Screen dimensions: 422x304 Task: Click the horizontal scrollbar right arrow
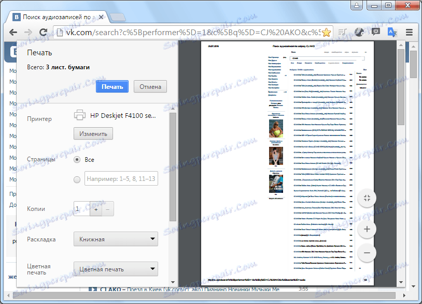tap(404, 295)
